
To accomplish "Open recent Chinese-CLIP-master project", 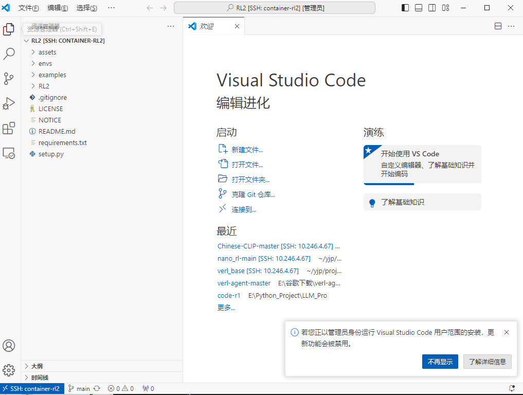I will (275, 246).
